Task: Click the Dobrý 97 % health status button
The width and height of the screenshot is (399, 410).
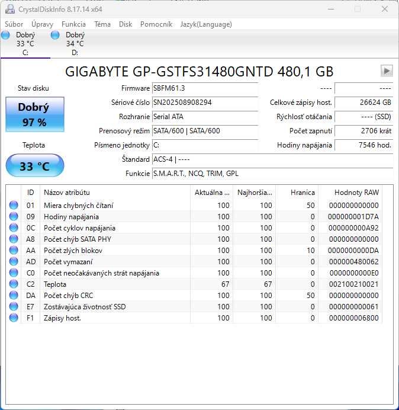Action: (x=35, y=114)
